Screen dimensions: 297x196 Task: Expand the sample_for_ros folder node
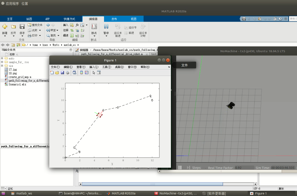click(2, 62)
